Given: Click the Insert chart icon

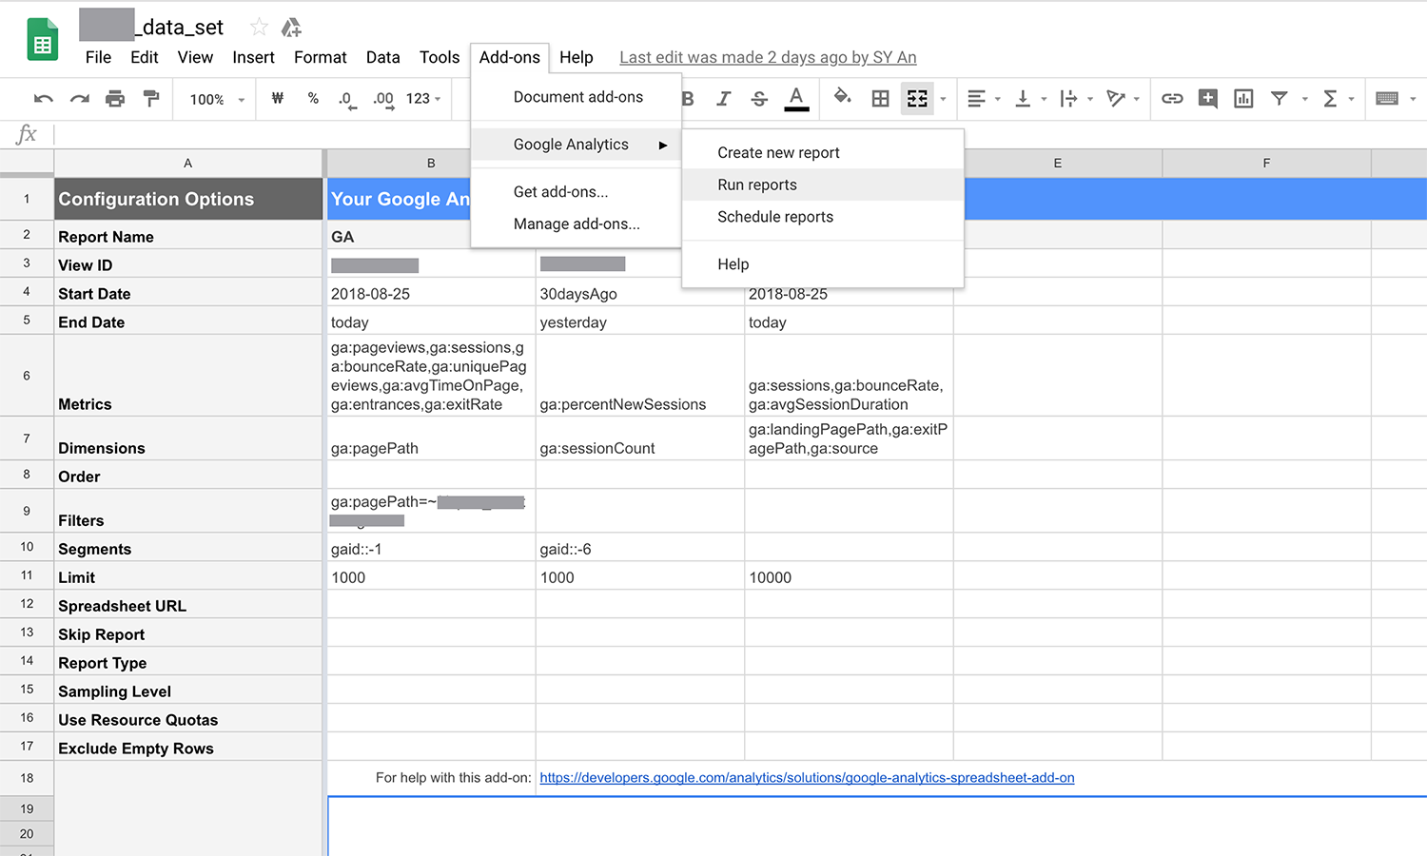Looking at the screenshot, I should 1243,99.
